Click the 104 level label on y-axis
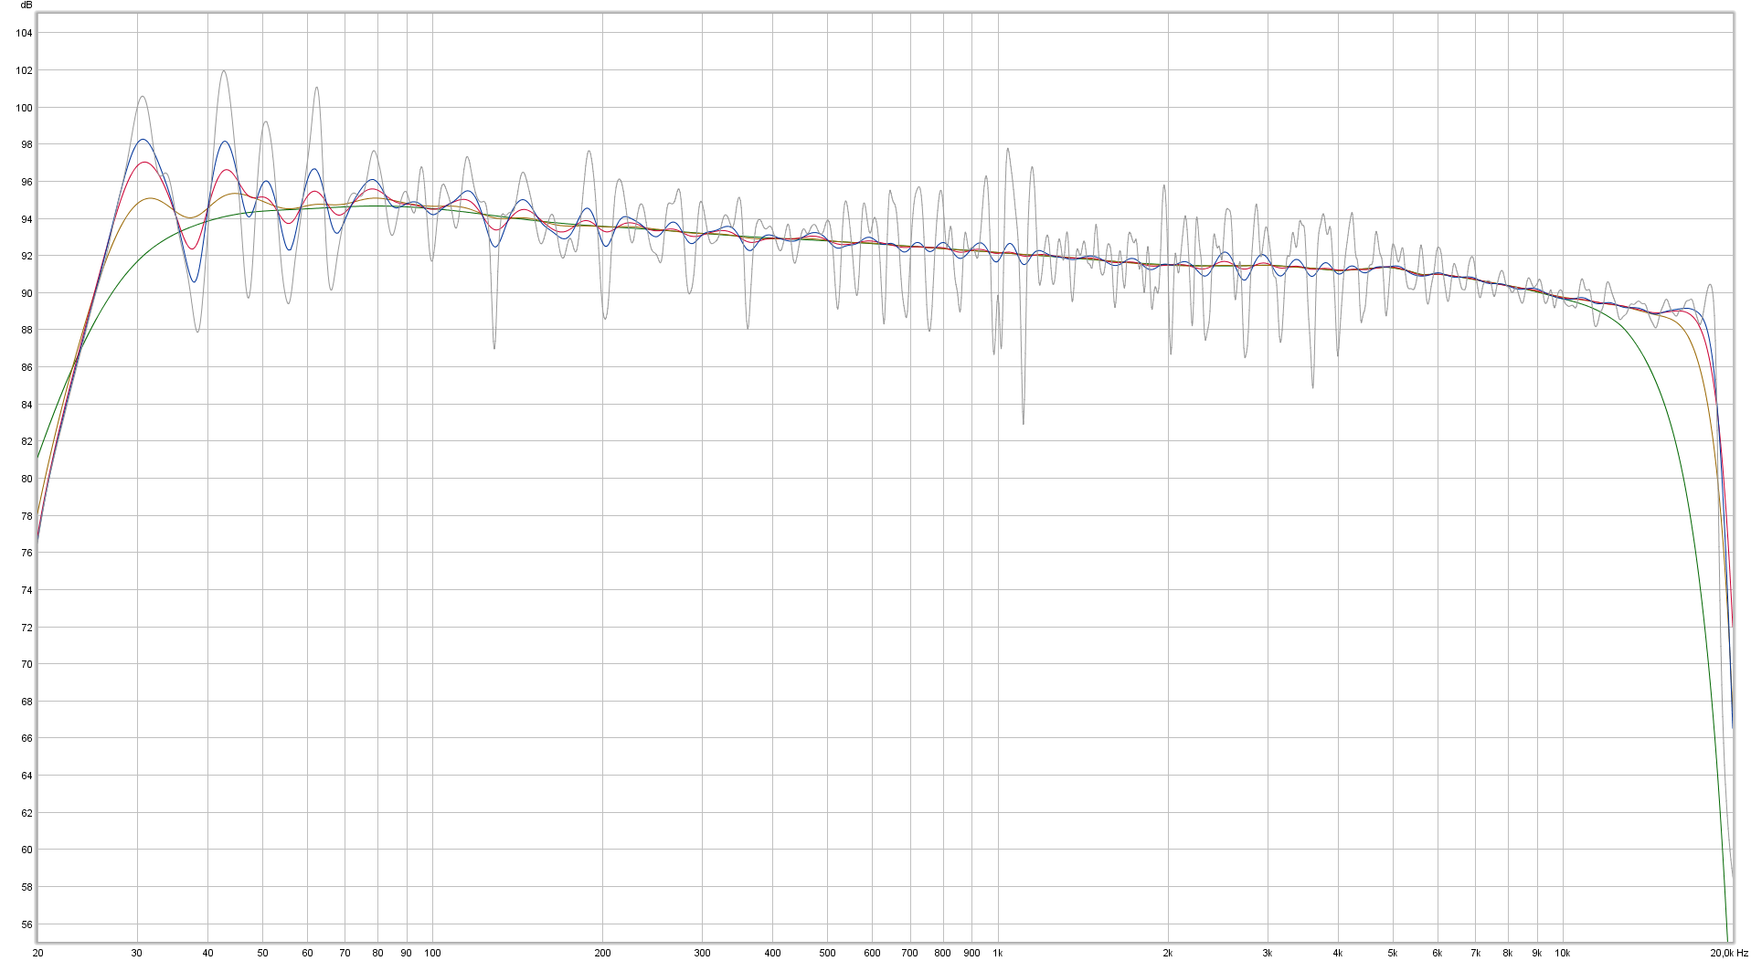This screenshot has width=1751, height=961. (24, 33)
